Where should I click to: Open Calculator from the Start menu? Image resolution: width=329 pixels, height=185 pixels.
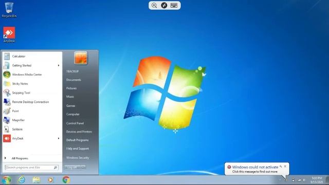(x=32, y=56)
